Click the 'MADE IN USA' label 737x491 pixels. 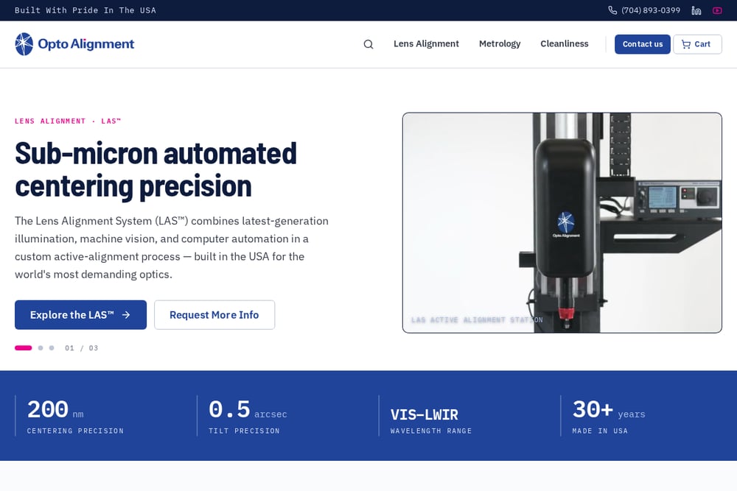[600, 431]
